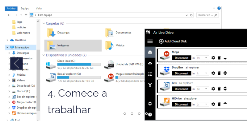247x127 pixels.
Task: Open drive letter dropdown H: for Mega
Action: tap(203, 58)
